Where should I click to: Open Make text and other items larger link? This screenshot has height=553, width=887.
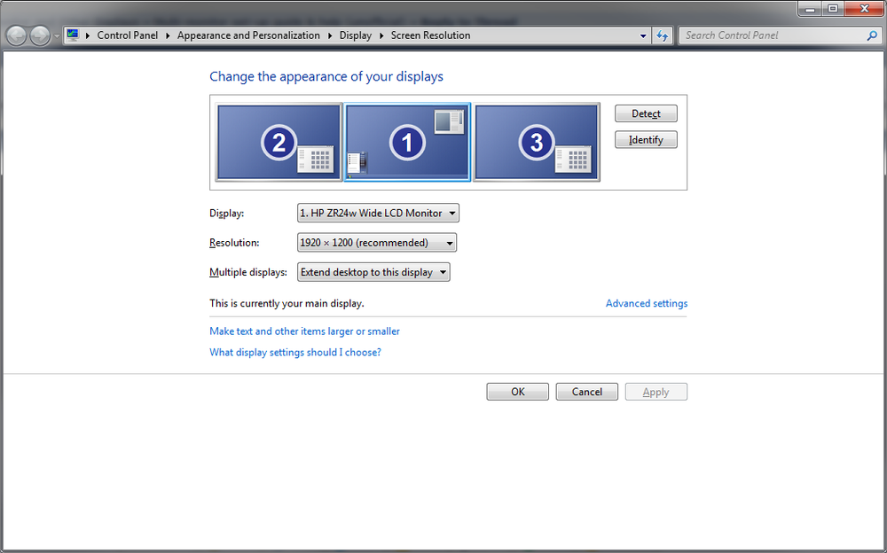click(304, 331)
